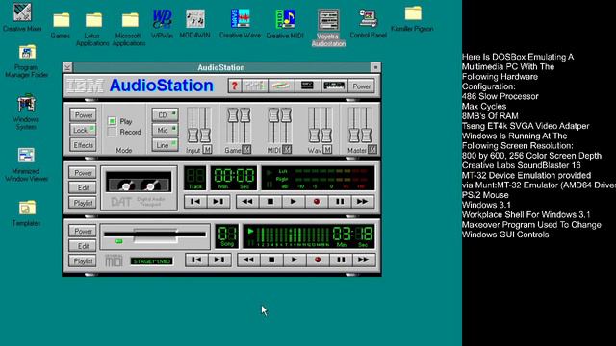616x346 pixels.
Task: Toggle the mixer Lock button
Action: (x=84, y=130)
